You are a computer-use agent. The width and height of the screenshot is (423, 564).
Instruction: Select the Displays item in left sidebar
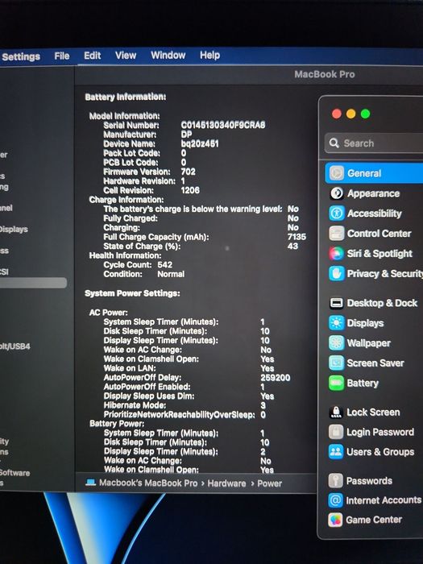14,229
